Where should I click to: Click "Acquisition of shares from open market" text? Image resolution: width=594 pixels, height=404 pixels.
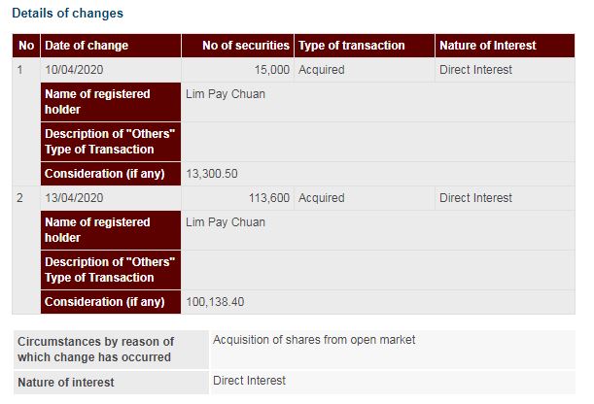click(x=314, y=340)
